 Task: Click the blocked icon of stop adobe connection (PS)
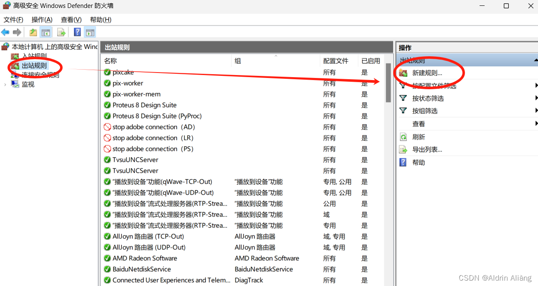[x=107, y=149]
